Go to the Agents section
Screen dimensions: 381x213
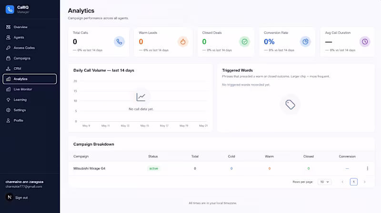click(x=30, y=38)
